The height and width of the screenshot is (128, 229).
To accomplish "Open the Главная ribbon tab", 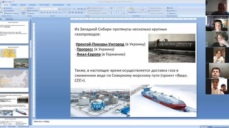I will 6,5.
